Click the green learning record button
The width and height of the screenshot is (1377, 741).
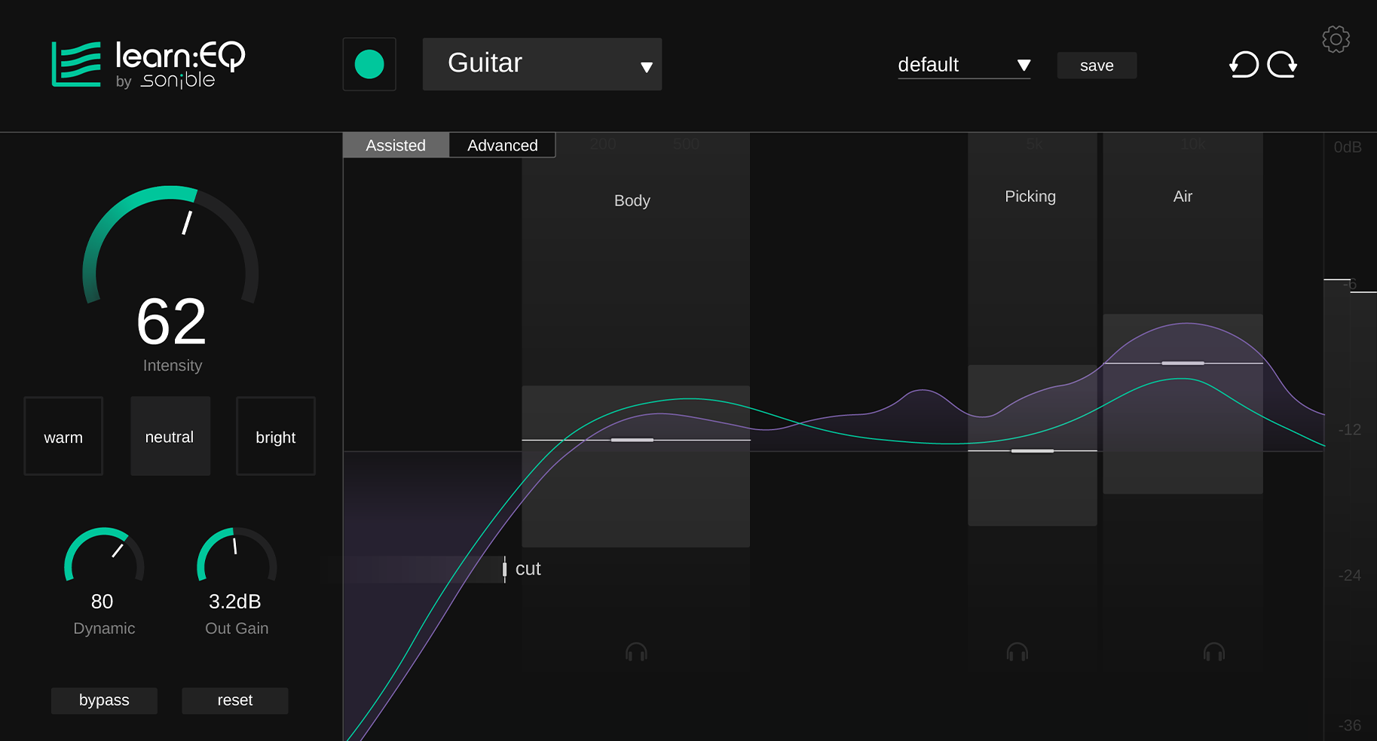(369, 64)
